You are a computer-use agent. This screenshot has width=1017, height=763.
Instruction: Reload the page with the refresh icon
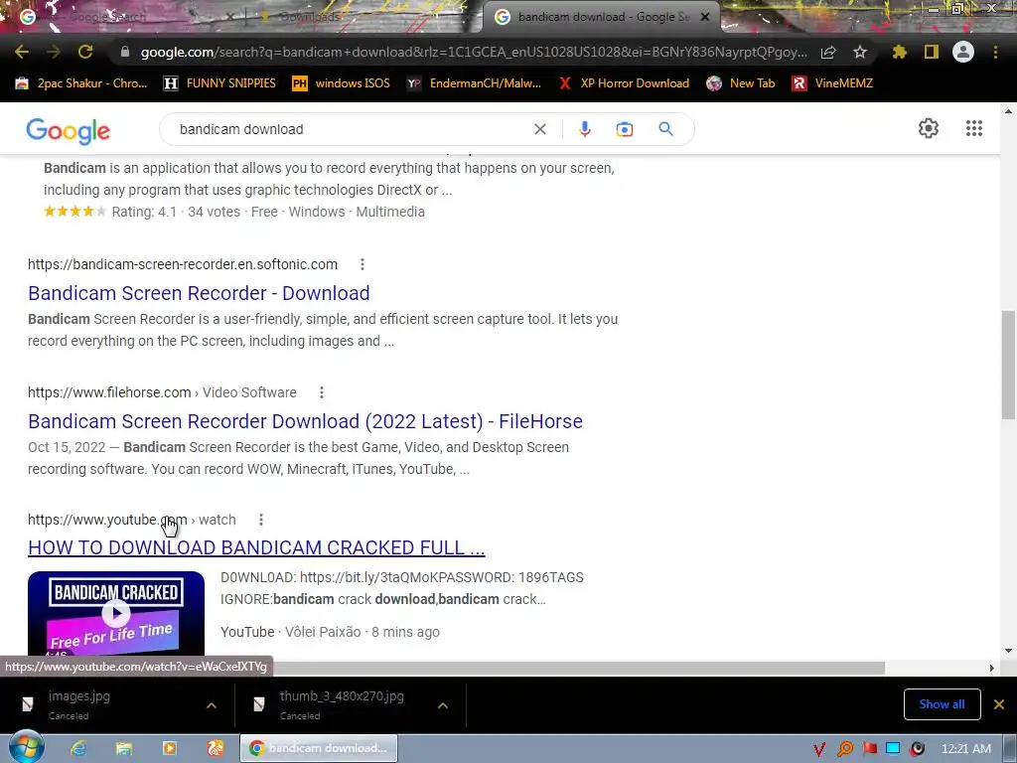click(x=85, y=52)
